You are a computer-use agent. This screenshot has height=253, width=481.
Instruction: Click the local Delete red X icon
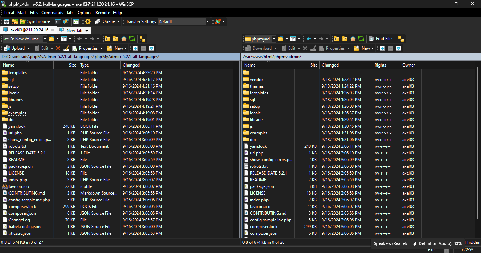click(x=58, y=48)
